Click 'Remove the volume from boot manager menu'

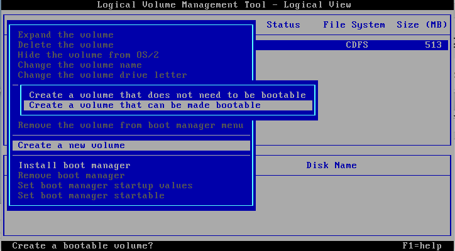(x=130, y=125)
